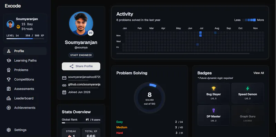The width and height of the screenshot is (276, 137).
Task: Click the STREAK stat card
Action: [x=71, y=133]
